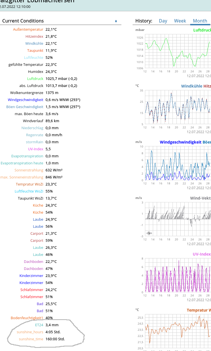Click the Außentemperatur label
This screenshot has width=211, height=351.
tap(28, 29)
